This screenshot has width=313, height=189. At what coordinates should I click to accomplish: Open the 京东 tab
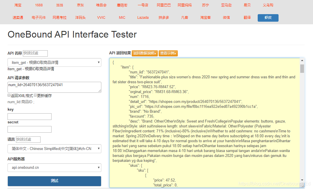click(x=80, y=5)
